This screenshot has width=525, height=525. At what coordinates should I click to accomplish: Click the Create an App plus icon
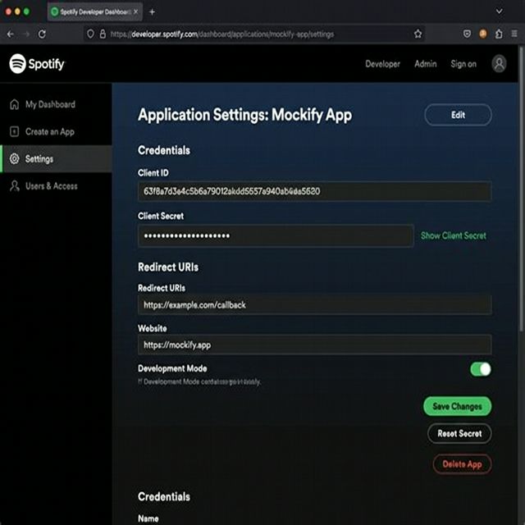pyautogui.click(x=14, y=132)
